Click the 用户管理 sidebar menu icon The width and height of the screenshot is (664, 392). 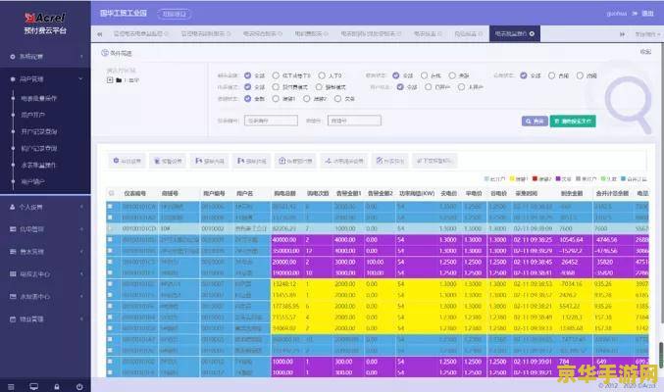coord(13,79)
